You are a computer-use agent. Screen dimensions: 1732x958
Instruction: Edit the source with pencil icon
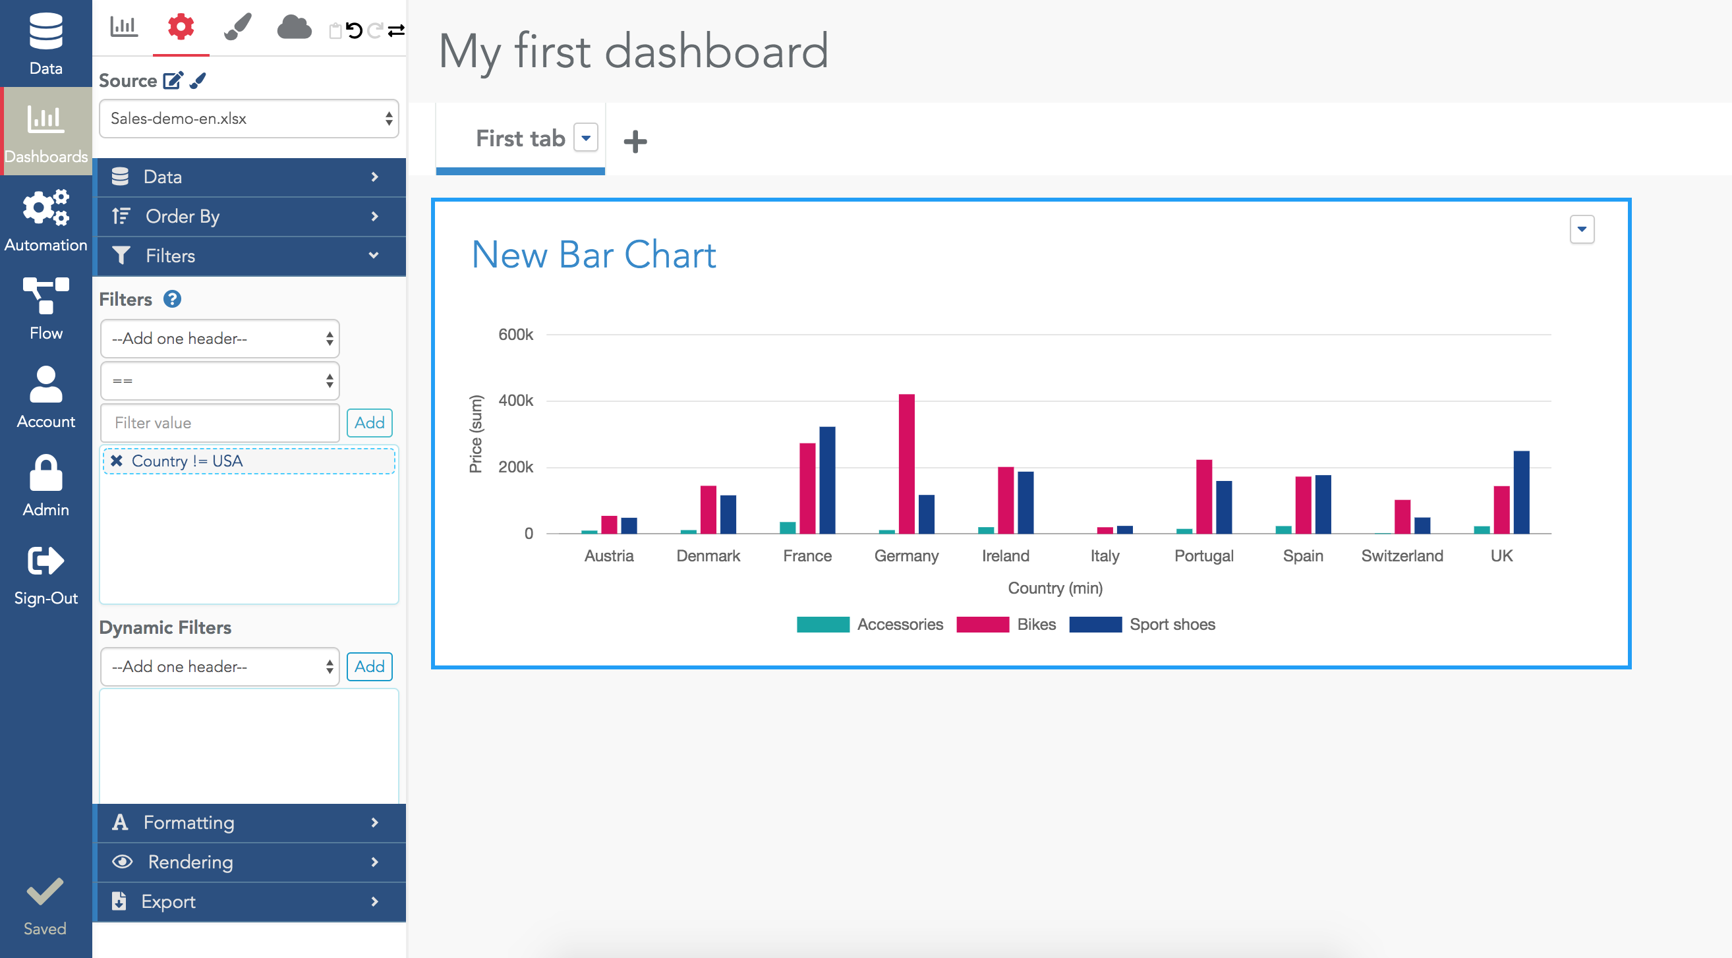click(x=173, y=80)
